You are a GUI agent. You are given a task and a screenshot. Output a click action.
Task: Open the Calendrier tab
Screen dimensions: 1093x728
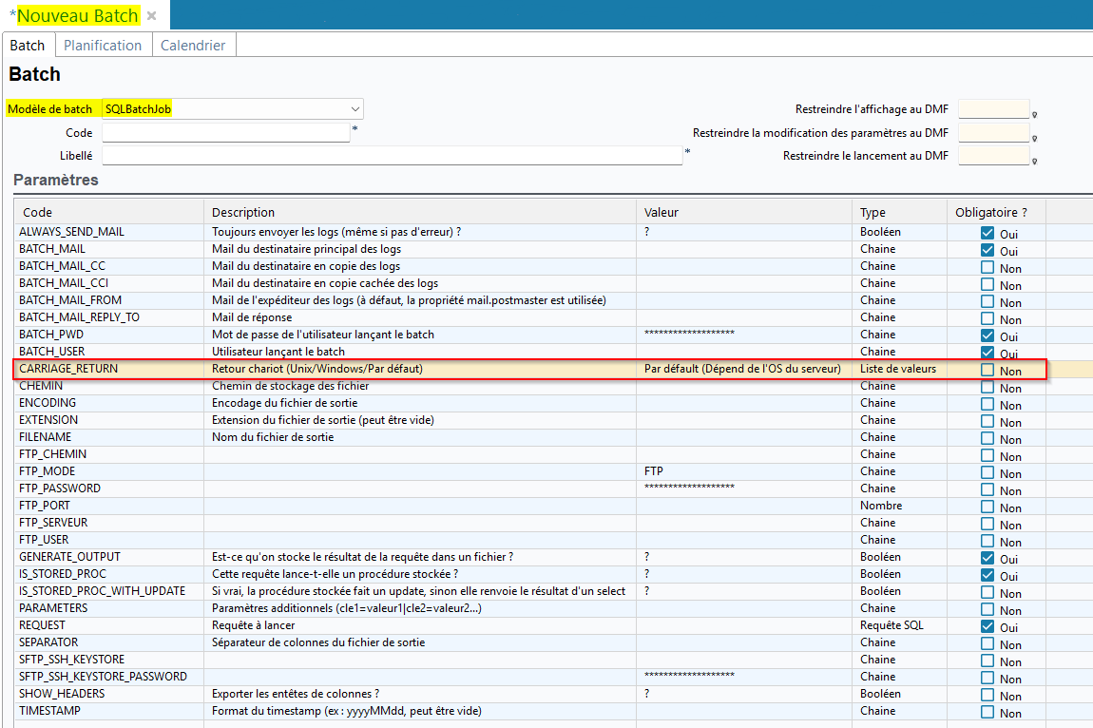[193, 46]
